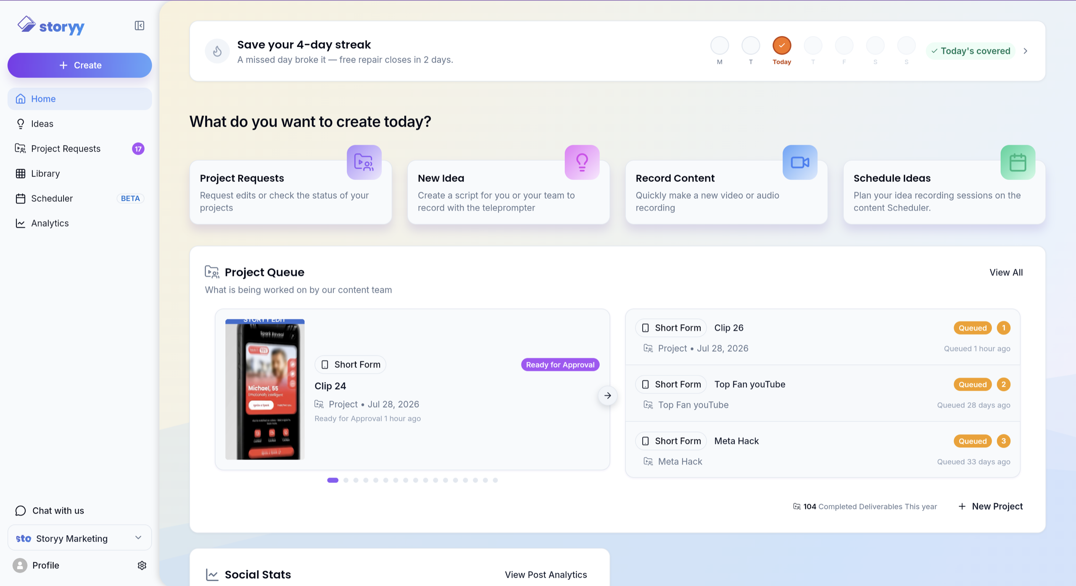Screen dimensions: 1076x586
Task: Open the Scheduler menu item
Action: (79, 198)
